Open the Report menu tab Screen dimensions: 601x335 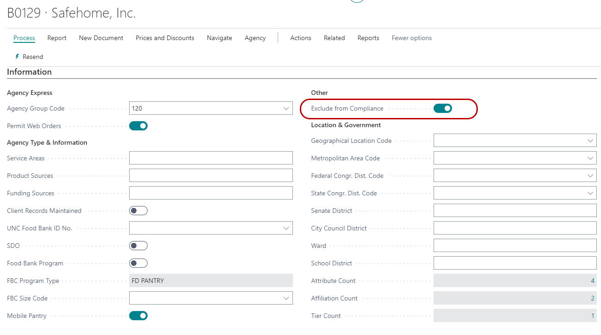pyautogui.click(x=57, y=38)
